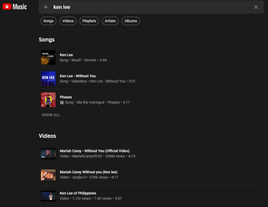Click the 4:44 duration of Ken Lee
This screenshot has height=207, width=268.
(x=103, y=60)
